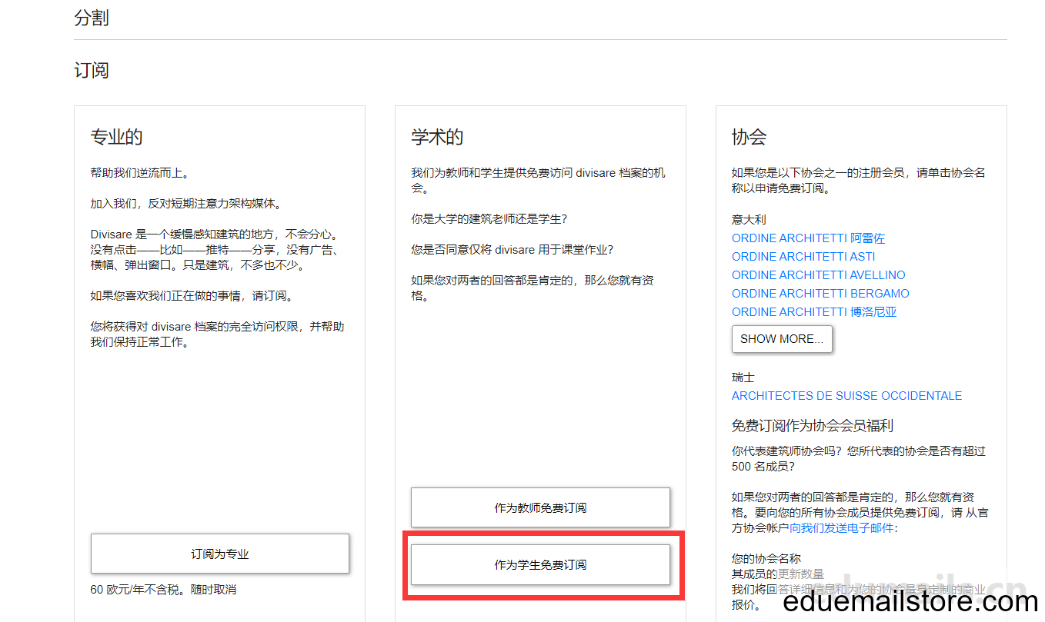
Task: Open ORDINE ARCHITETTI BERGAMO link
Action: [820, 294]
